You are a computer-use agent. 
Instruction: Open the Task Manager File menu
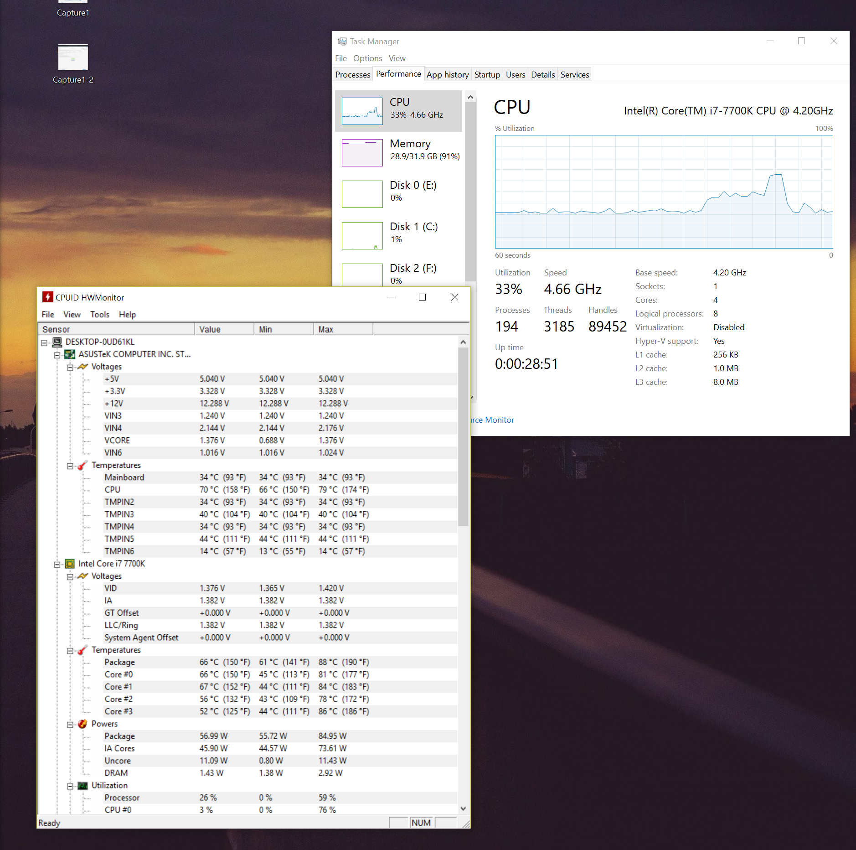coord(341,58)
